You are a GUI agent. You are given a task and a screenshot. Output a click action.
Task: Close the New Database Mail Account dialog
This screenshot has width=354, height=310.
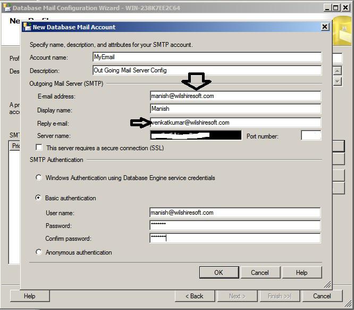tap(325, 27)
